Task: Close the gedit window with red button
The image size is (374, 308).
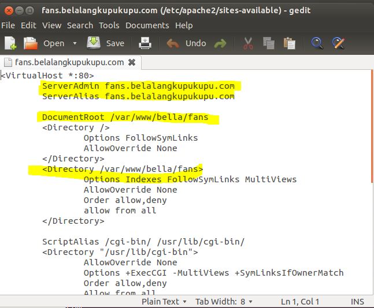Action: click(9, 10)
